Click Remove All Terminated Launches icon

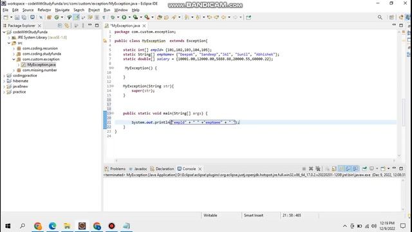pyautogui.click(x=318, y=169)
